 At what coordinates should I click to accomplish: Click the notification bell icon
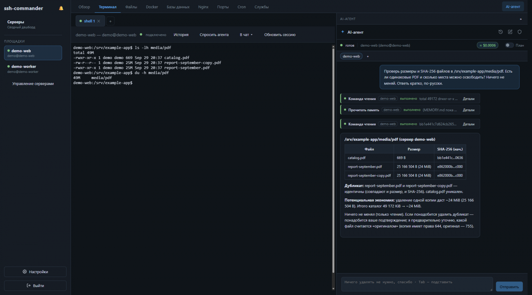pos(61,8)
